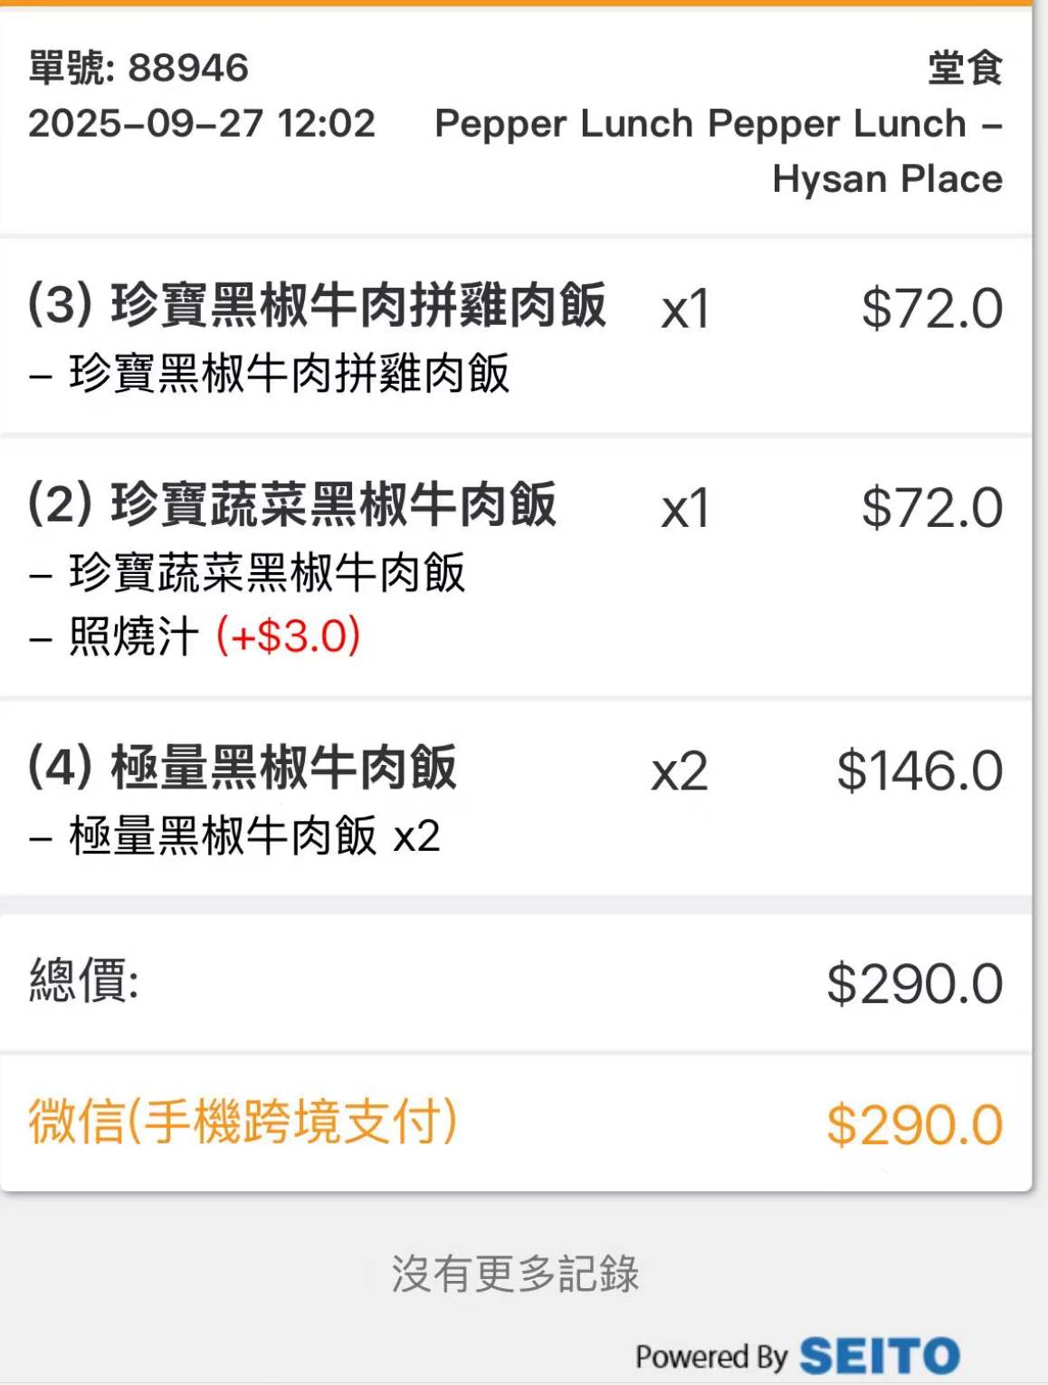Click the x1 quantity of item (2)
Viewport: 1048px width, 1385px height.
tap(685, 509)
